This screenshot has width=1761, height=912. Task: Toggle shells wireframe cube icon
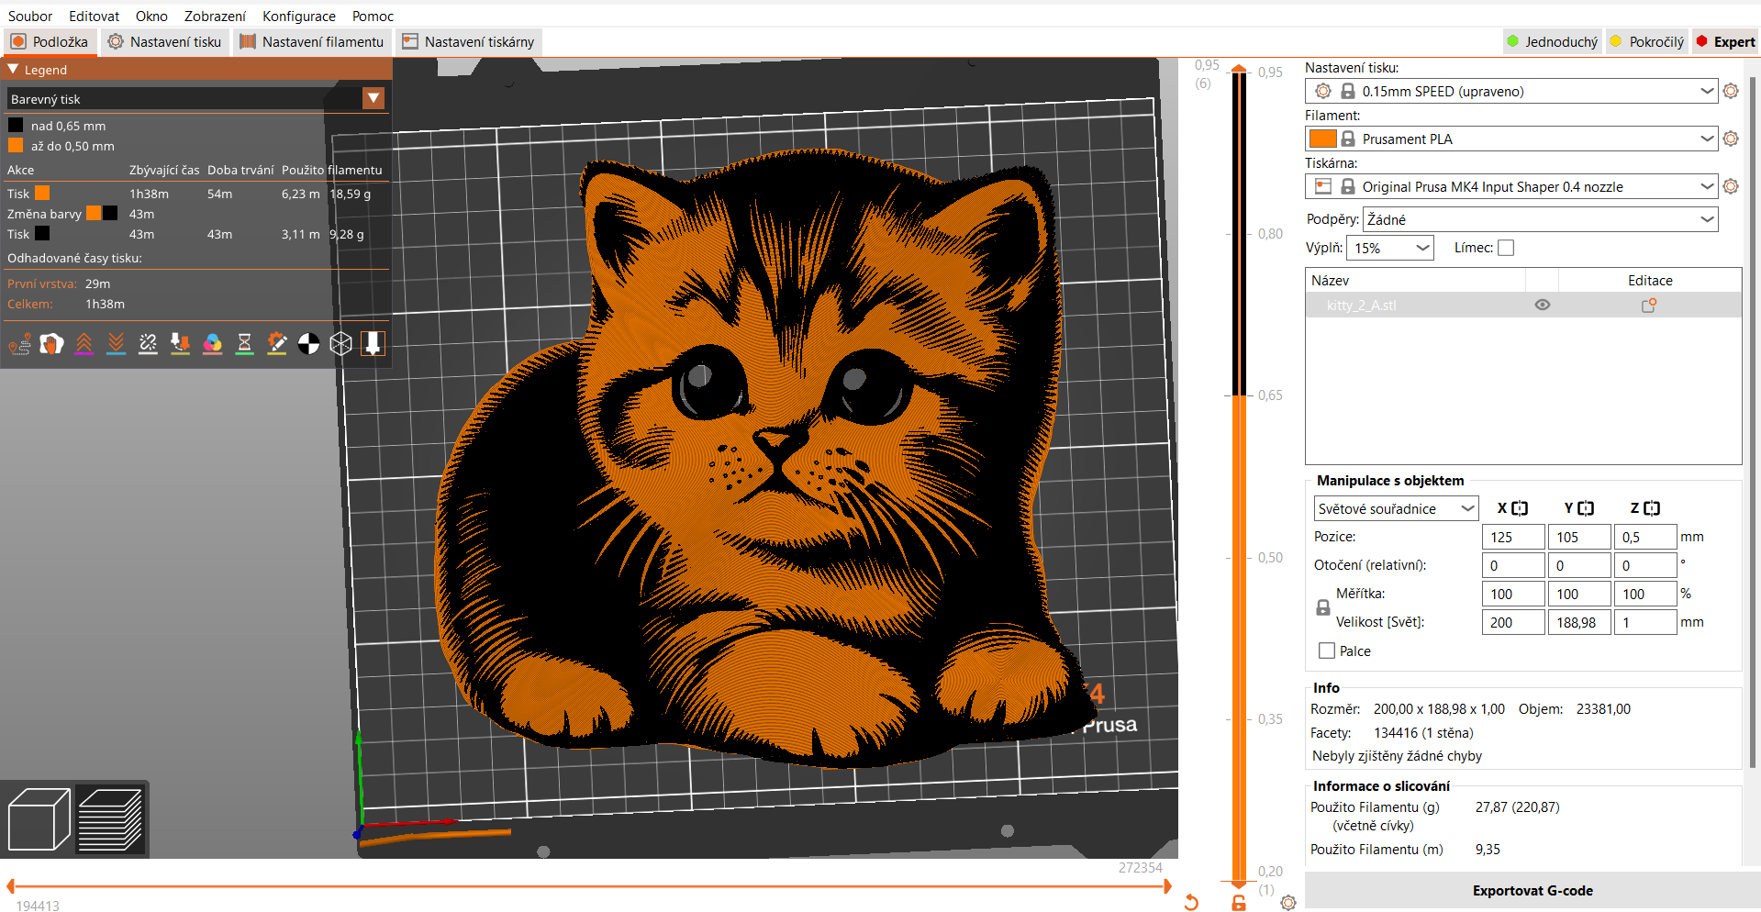(x=340, y=344)
